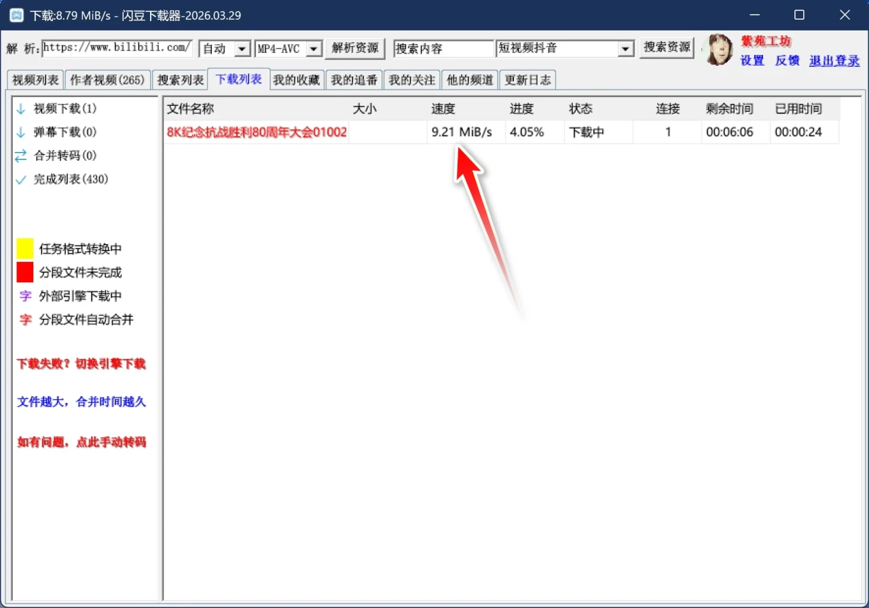Click the 搜索资源 button
This screenshot has height=608, width=869.
coord(667,47)
